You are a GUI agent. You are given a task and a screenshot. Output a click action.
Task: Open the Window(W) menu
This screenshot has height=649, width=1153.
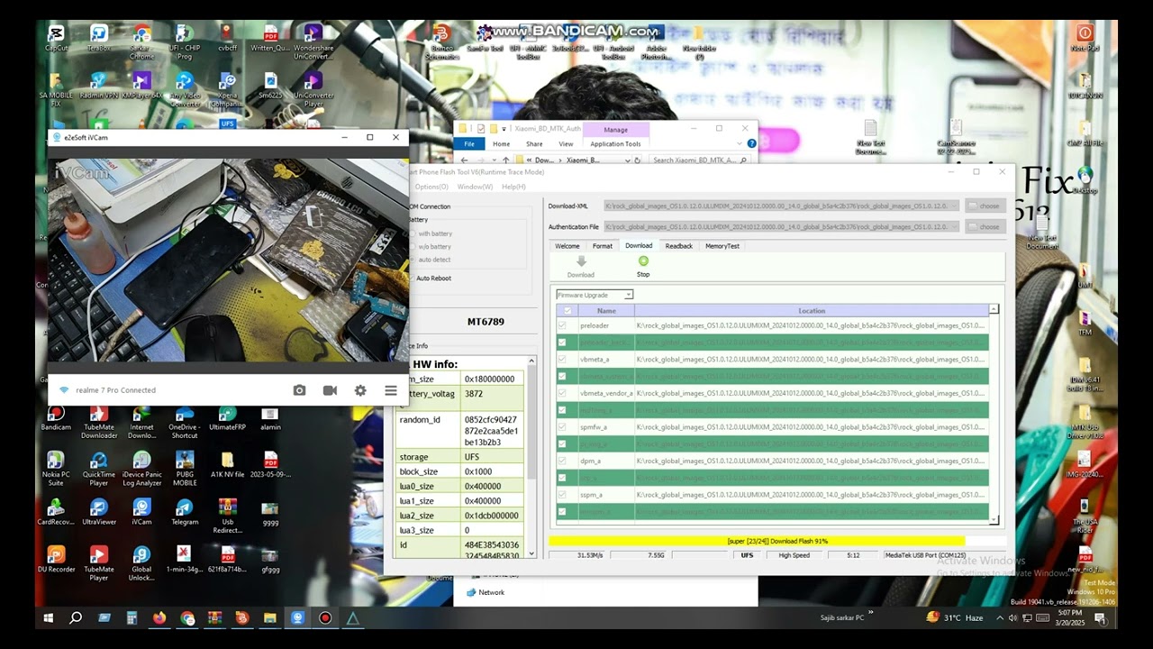[475, 187]
